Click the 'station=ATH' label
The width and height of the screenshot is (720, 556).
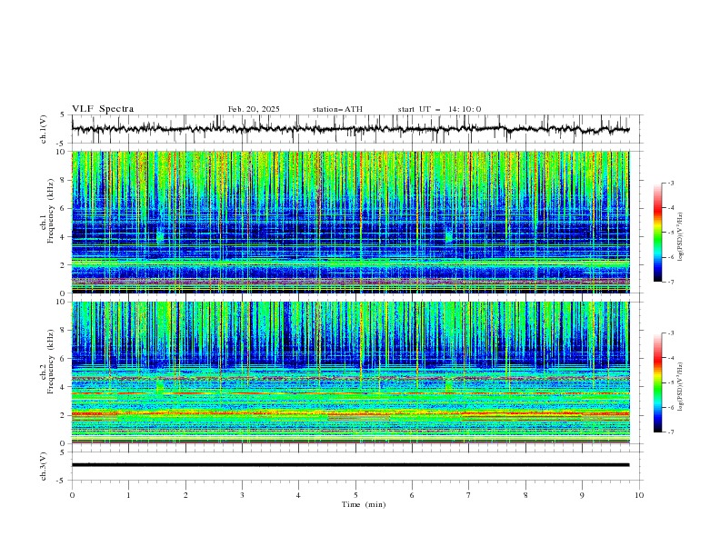[337, 109]
